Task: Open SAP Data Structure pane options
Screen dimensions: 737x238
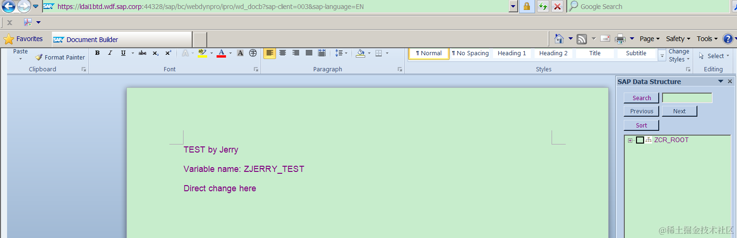Action: [x=720, y=82]
